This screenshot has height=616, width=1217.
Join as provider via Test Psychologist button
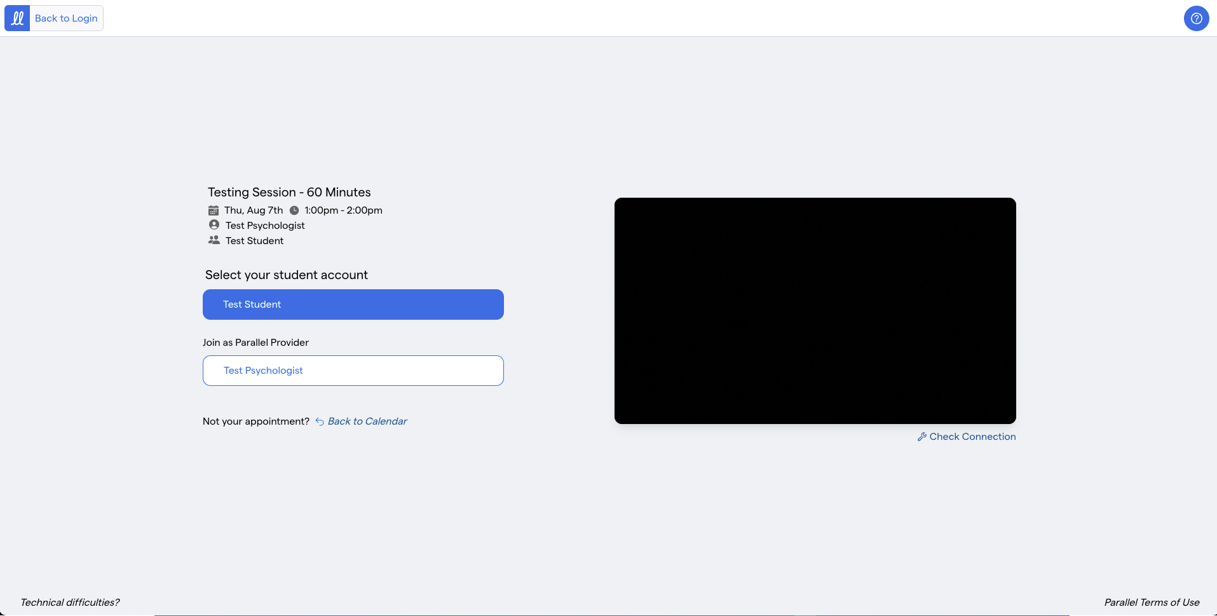coord(353,371)
